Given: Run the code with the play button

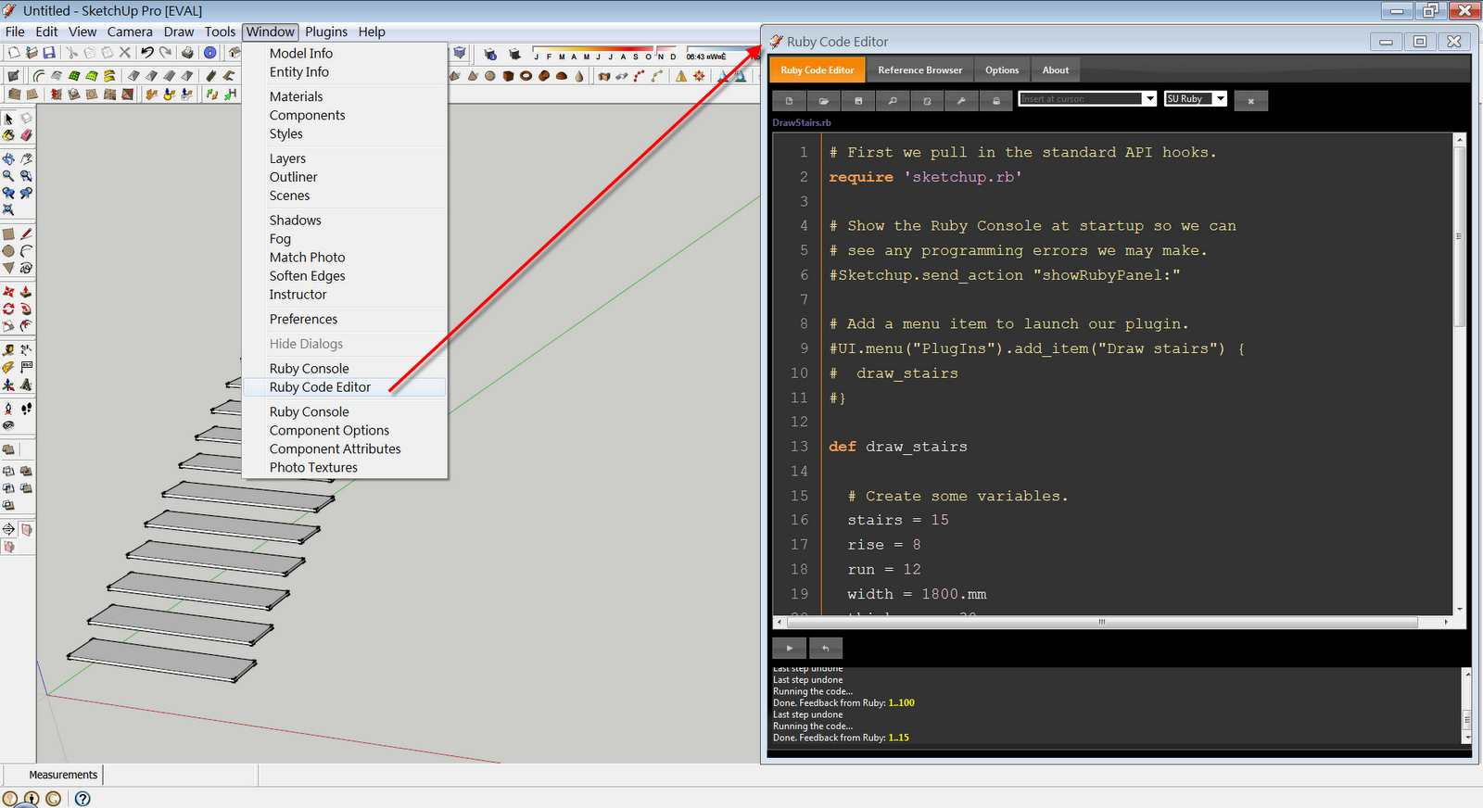Looking at the screenshot, I should click(x=789, y=648).
